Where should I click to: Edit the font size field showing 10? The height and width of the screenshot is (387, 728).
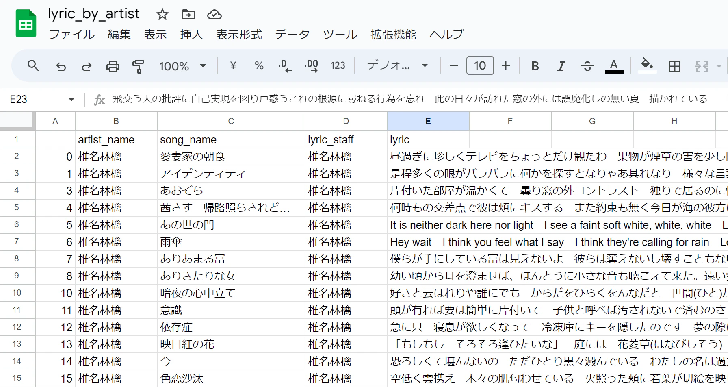(x=480, y=65)
